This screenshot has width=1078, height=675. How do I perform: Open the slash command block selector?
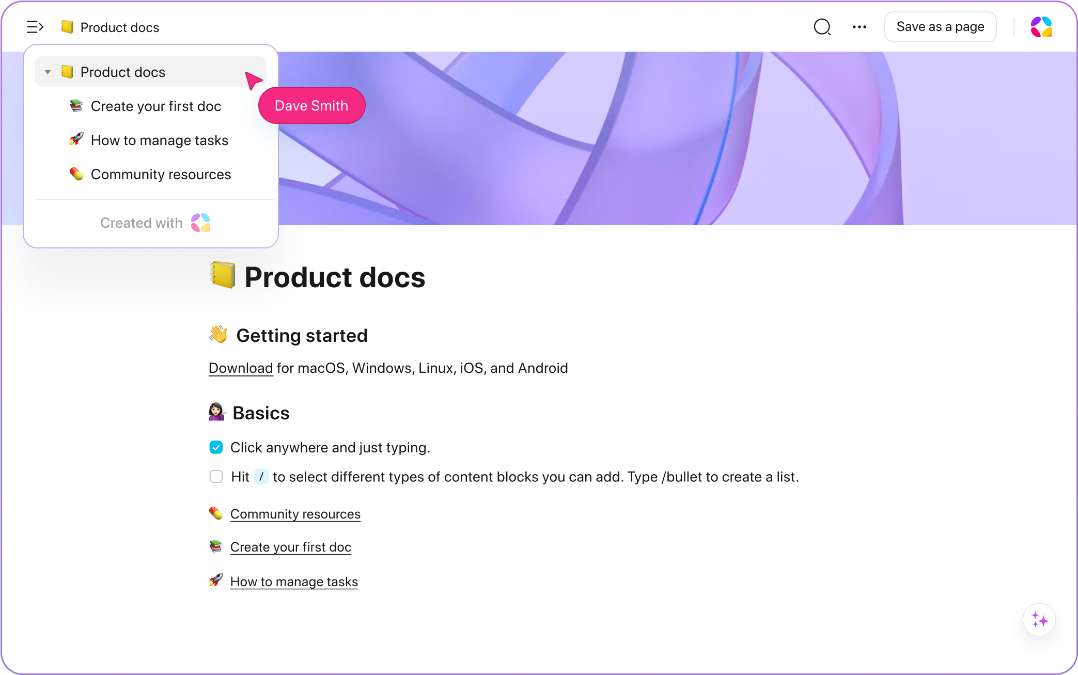click(260, 476)
